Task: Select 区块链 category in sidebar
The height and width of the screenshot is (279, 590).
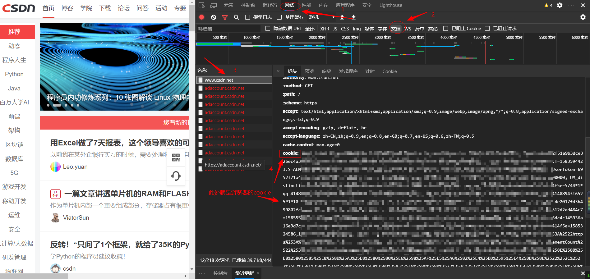Action: (x=14, y=144)
